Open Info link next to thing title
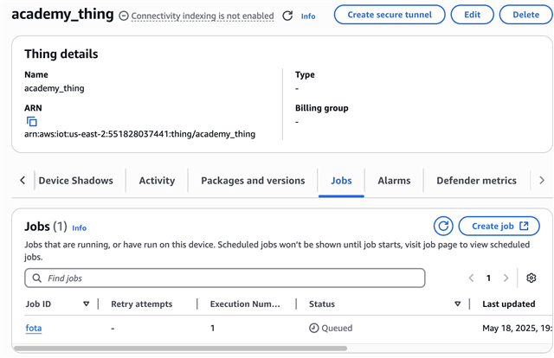 coord(308,16)
